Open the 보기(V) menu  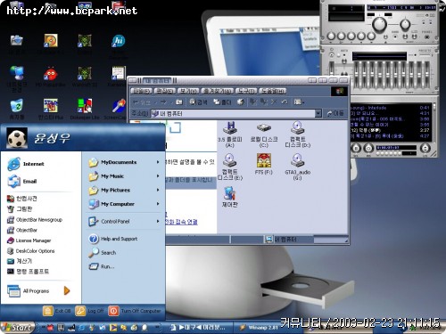click(x=188, y=91)
